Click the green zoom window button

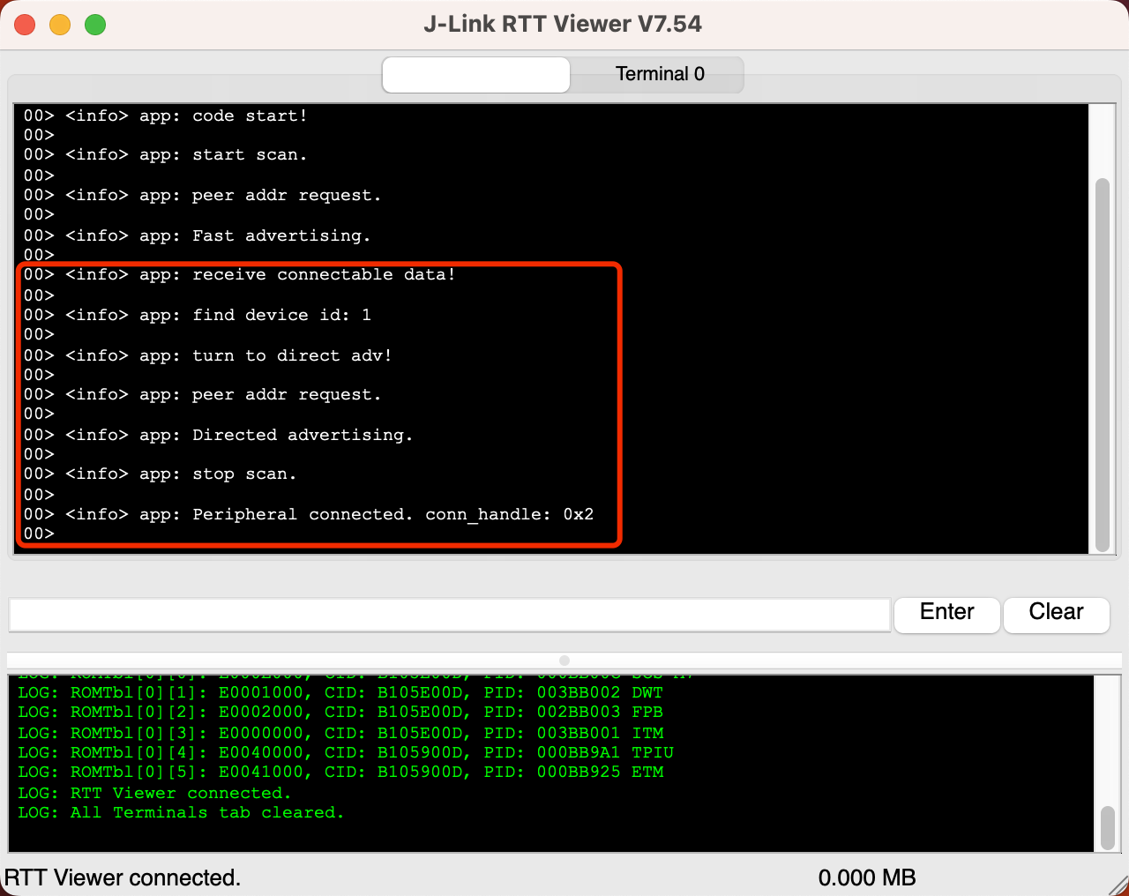tap(95, 25)
